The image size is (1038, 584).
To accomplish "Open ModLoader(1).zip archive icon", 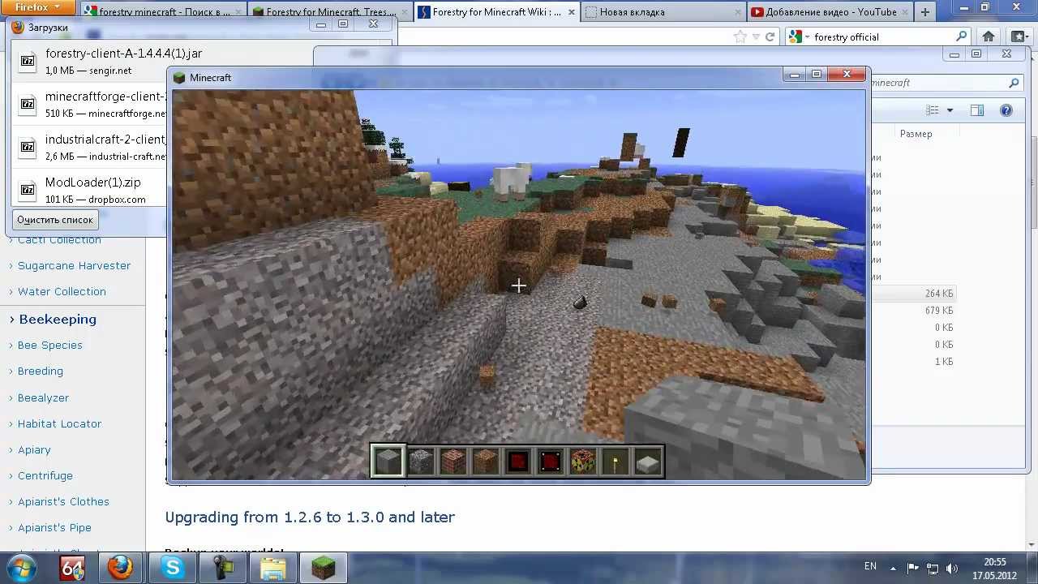I will pyautogui.click(x=28, y=191).
